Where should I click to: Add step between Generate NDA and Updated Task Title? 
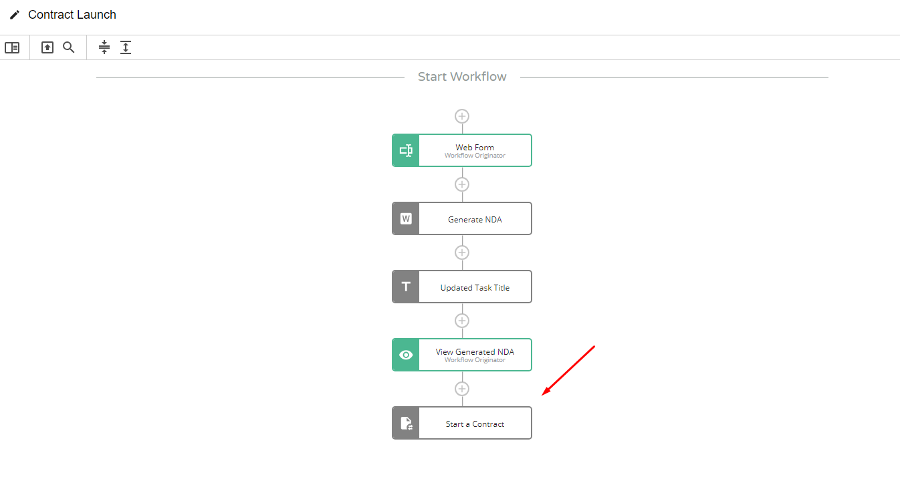462,253
